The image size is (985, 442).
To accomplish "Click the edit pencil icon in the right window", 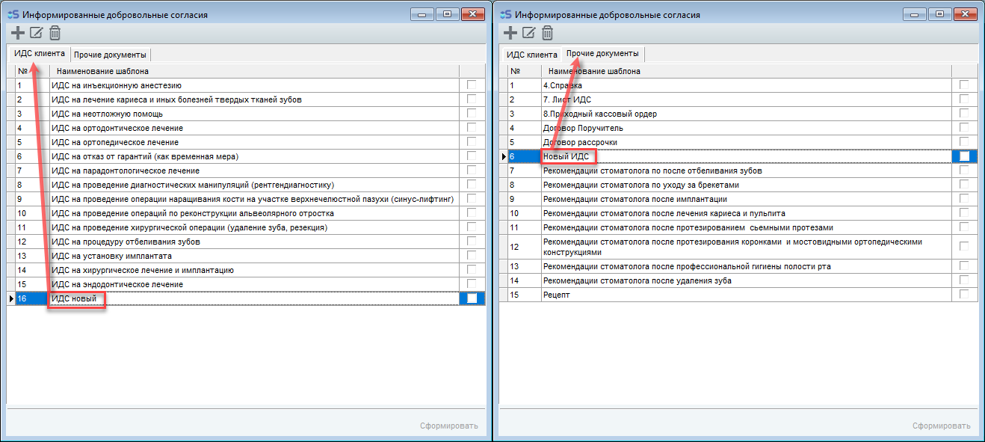I will point(528,33).
